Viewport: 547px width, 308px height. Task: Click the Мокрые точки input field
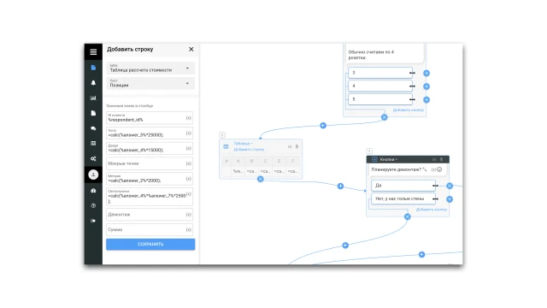[x=150, y=163]
